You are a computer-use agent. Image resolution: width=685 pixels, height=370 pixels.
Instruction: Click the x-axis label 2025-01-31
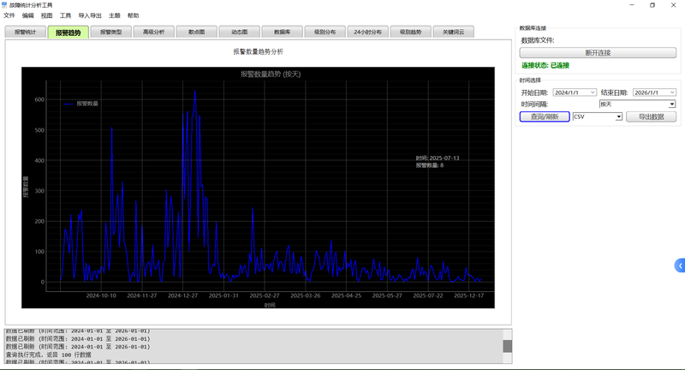coord(223,295)
